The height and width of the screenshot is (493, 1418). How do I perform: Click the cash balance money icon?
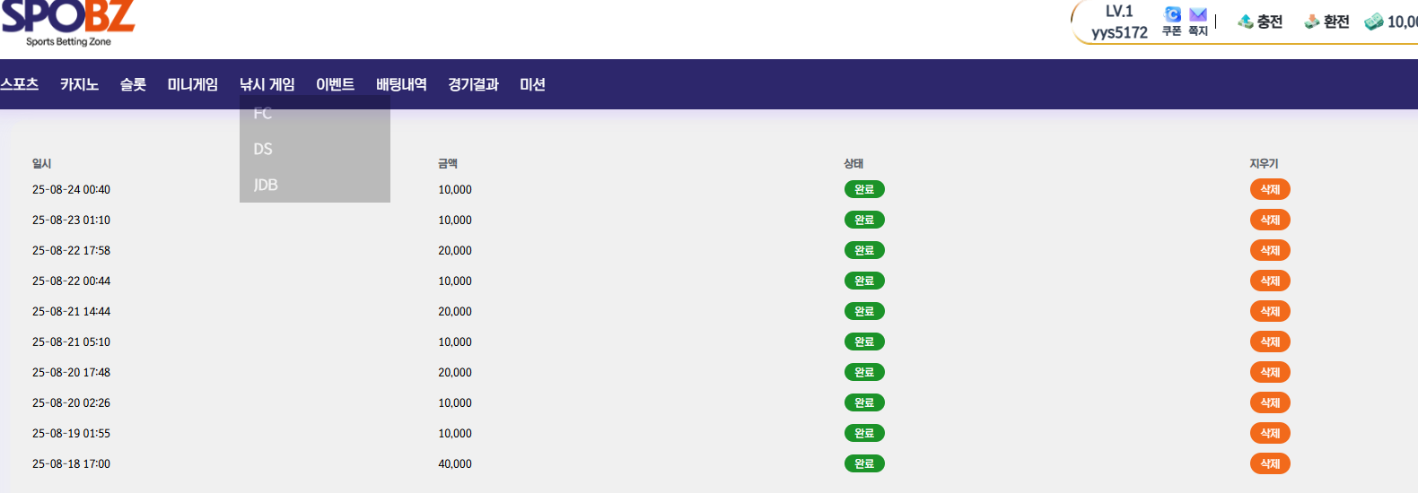[1374, 22]
